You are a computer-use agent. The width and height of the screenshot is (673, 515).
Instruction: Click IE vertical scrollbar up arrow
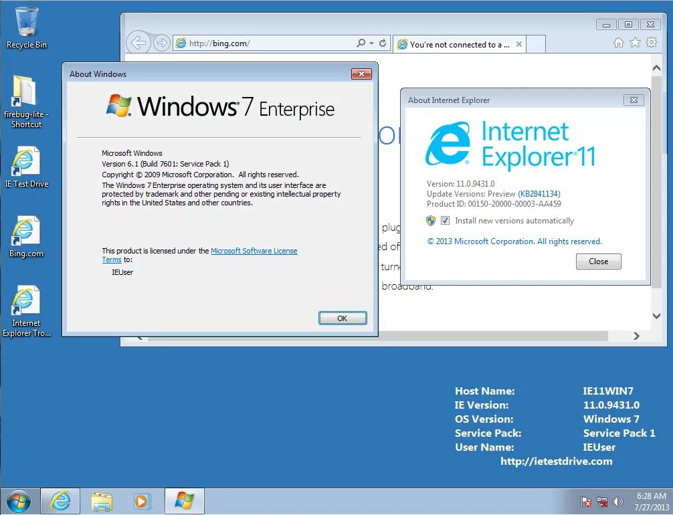point(656,68)
